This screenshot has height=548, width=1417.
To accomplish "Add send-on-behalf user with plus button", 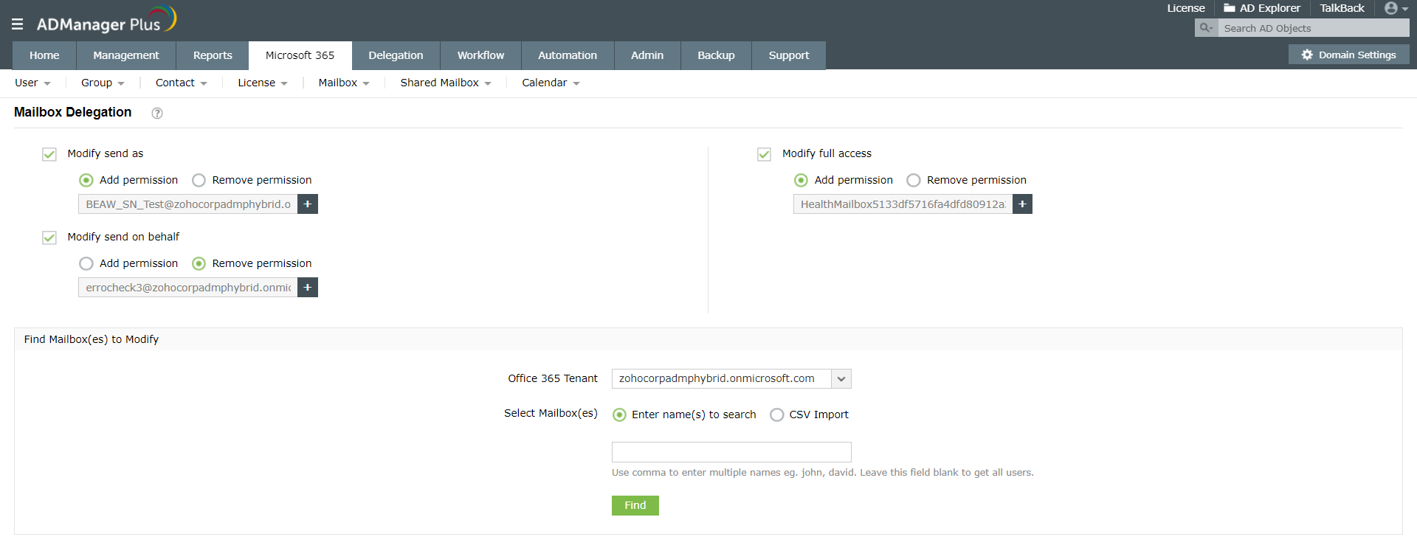I will (308, 288).
